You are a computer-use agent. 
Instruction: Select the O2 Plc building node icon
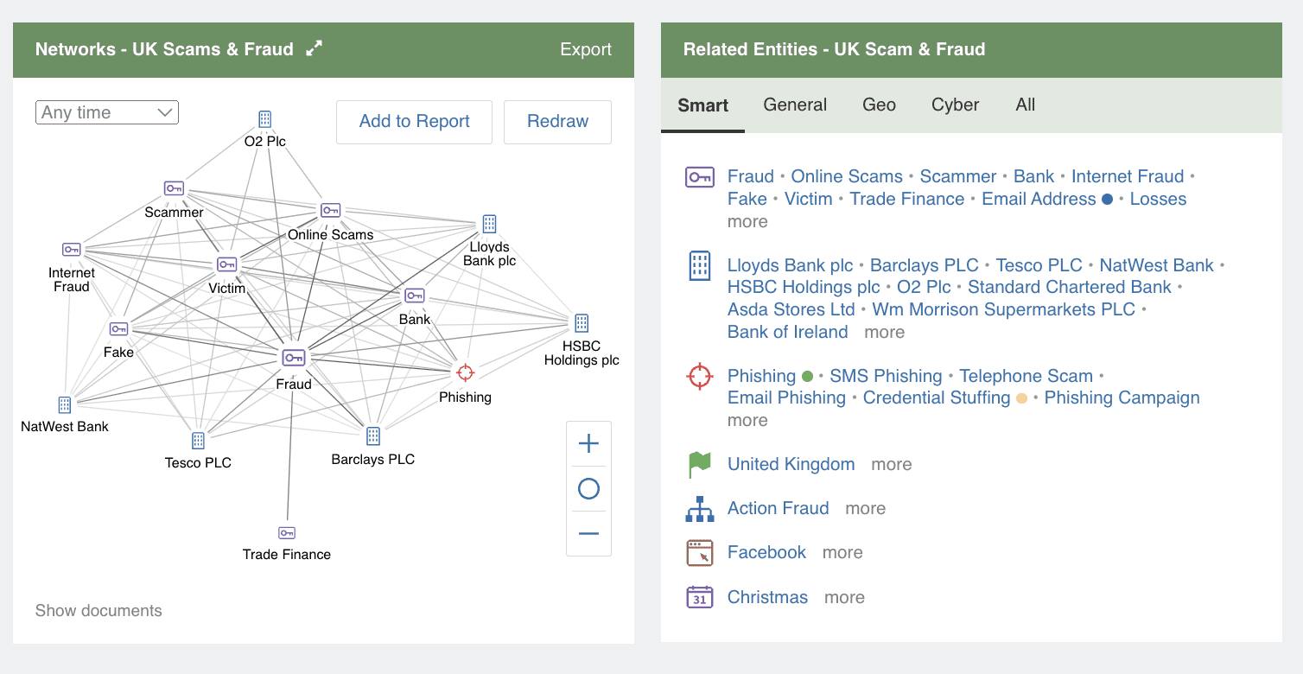(265, 119)
